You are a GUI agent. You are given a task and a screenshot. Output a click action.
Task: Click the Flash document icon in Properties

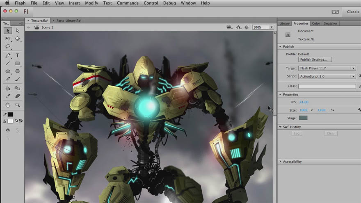click(x=288, y=35)
